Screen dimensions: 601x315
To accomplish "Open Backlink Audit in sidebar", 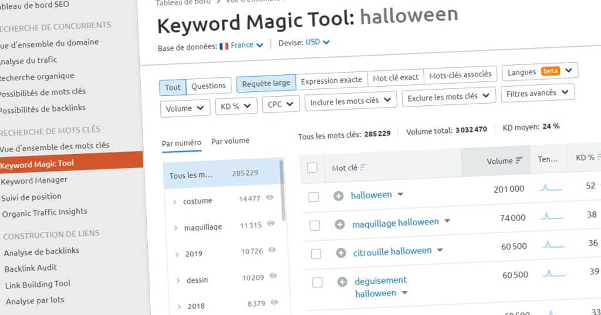I will [x=31, y=268].
